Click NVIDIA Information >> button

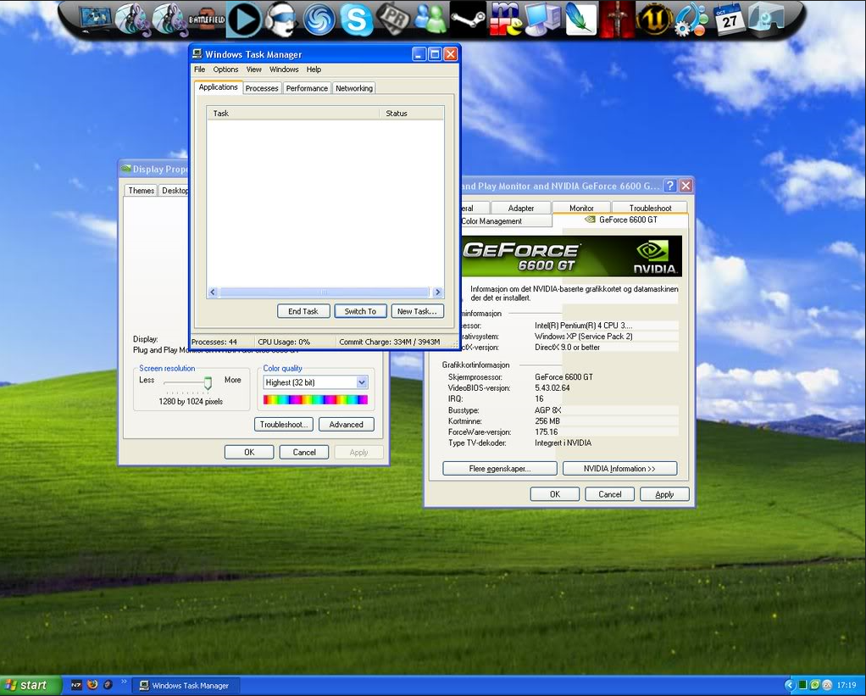pos(619,469)
